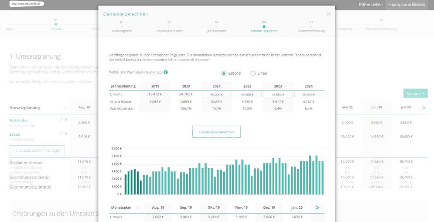Screen dimensions: 434x222
Task: Select the Saisonal growth pattern
Action: pyautogui.click(x=224, y=73)
